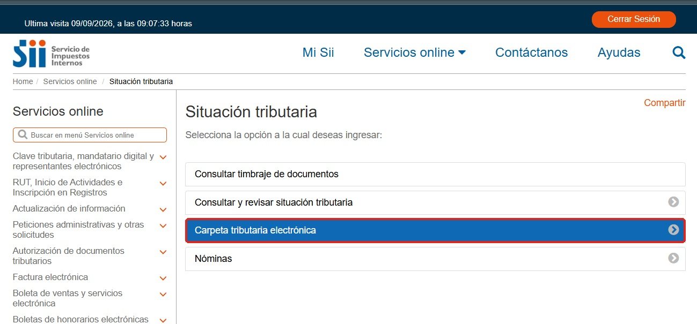This screenshot has height=324, width=697.
Task: Click Cerrar Sesión button
Action: [634, 19]
